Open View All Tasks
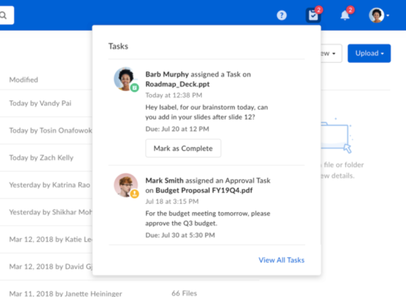The height and width of the screenshot is (297, 406). coord(281,260)
